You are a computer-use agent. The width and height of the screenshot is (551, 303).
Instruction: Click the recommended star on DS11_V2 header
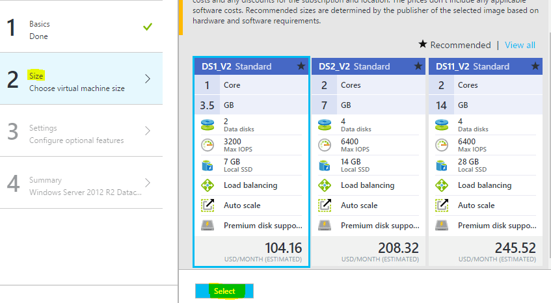click(535, 66)
